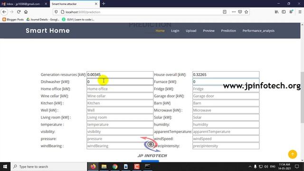Focus the Wine cellar input field
Screen dimensions: 304x171
coord(120,96)
